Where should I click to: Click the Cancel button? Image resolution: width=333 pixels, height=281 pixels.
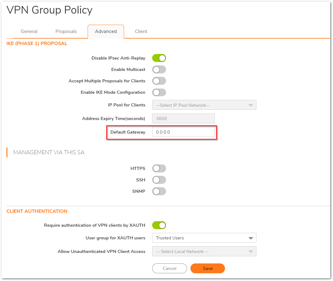[169, 268]
